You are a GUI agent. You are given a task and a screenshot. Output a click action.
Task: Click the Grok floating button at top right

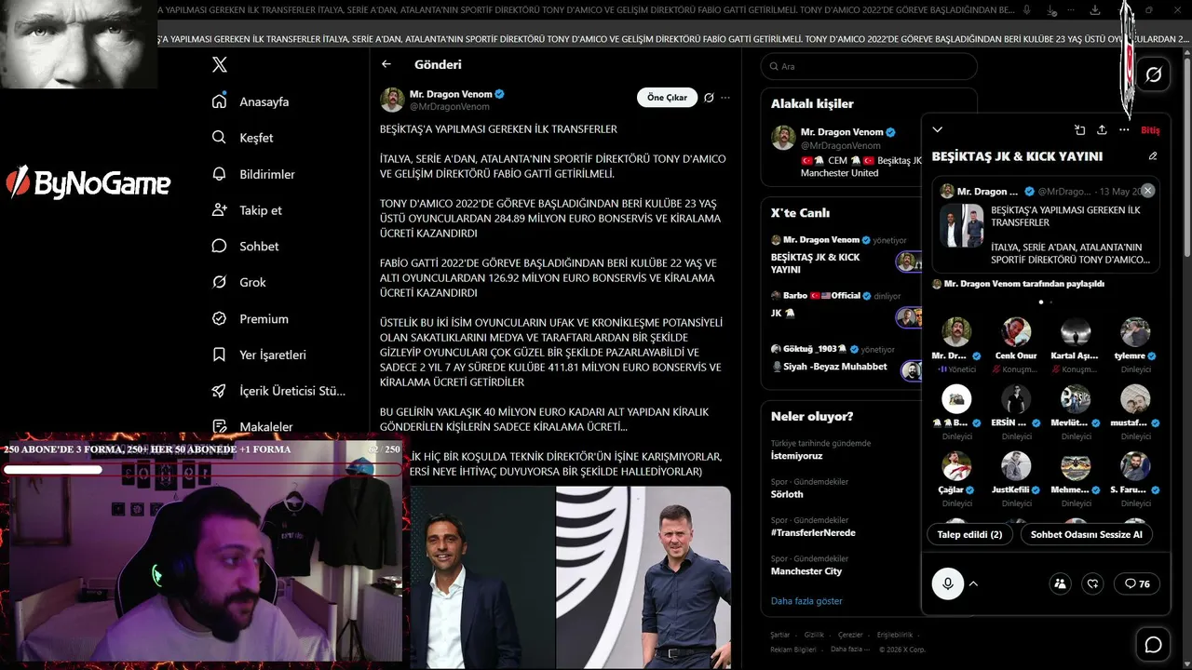pos(1153,74)
